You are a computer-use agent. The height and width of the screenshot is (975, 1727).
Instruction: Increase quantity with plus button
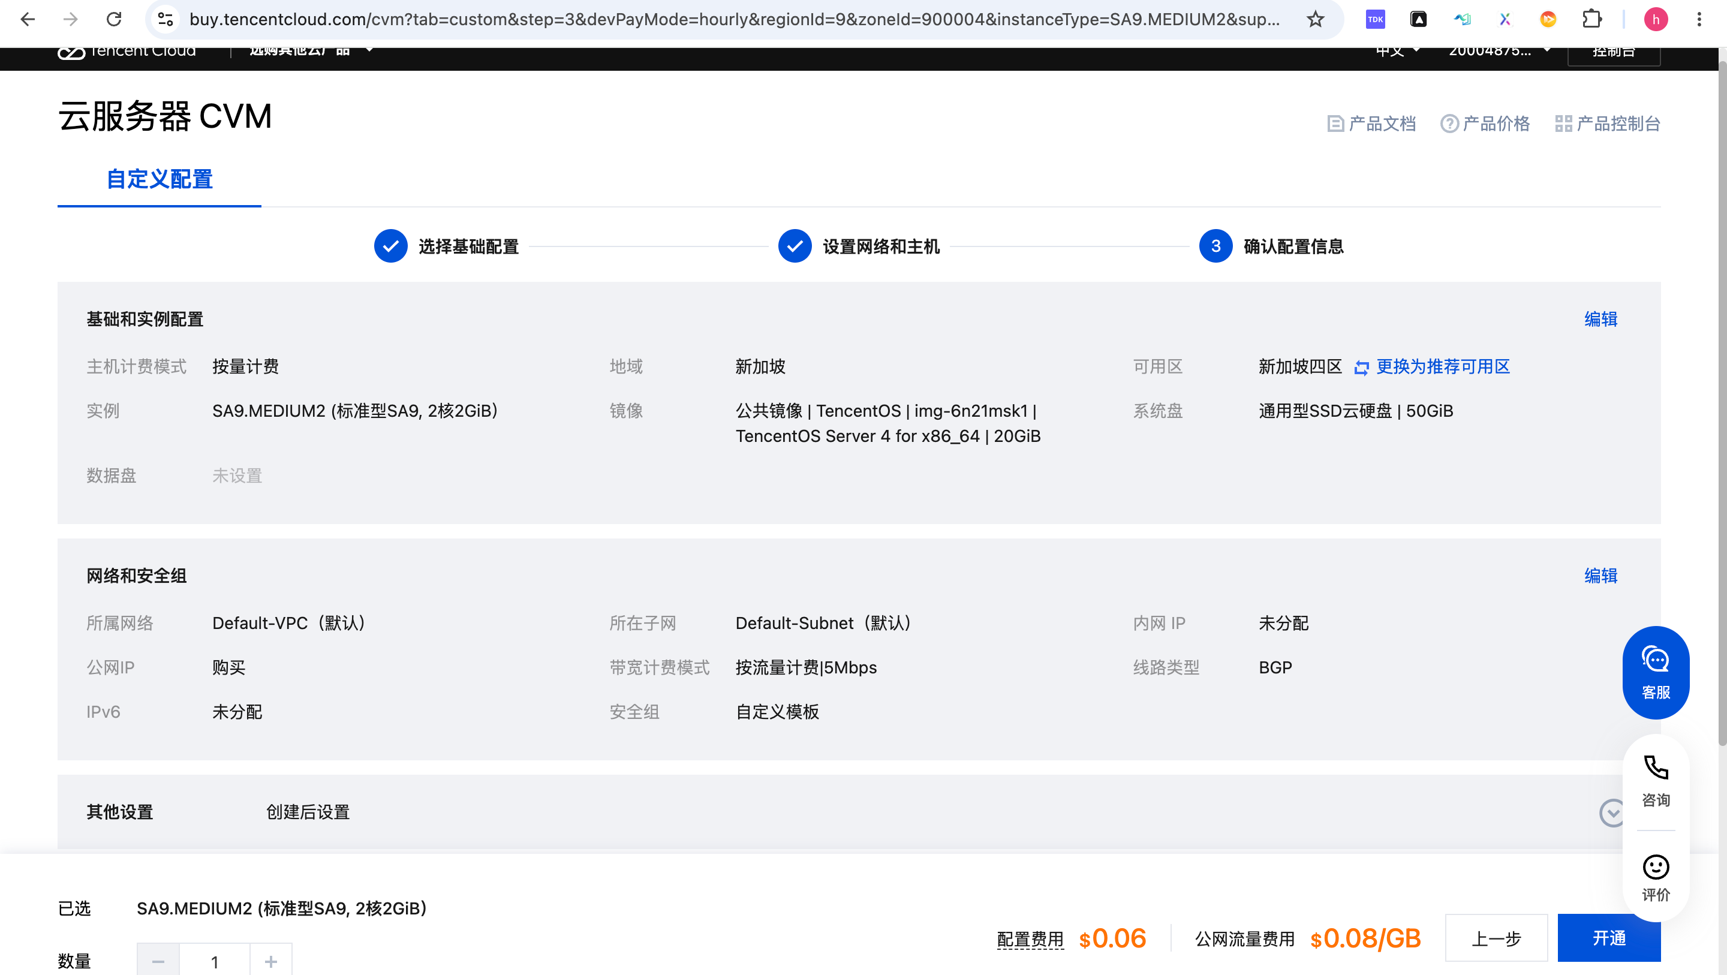[x=271, y=962]
